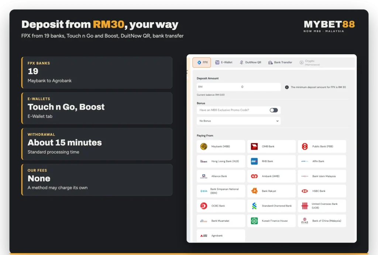Screen dimensions: 378x255
Task: Click 'United Overseas Bank (UOB)' text
Action: (324, 206)
